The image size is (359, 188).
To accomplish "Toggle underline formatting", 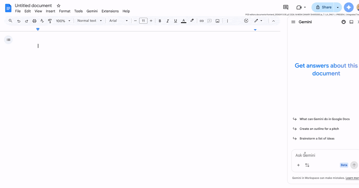I will [x=175, y=21].
